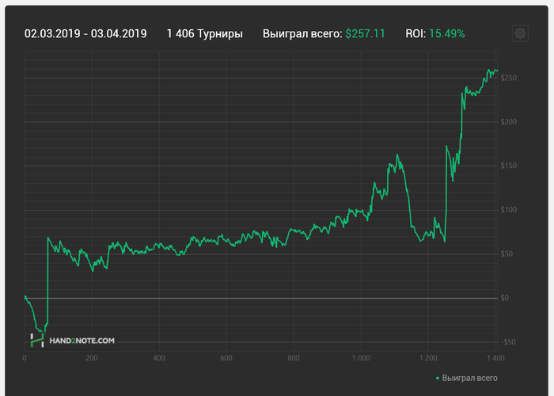The image size is (554, 396).
Task: Click the ROI value 15.49%
Action: coord(447,33)
